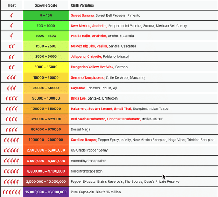218x197 pixels.
Task: Click the two-chilli heat icon beside 1500 – 2500
Action: click(x=12, y=46)
